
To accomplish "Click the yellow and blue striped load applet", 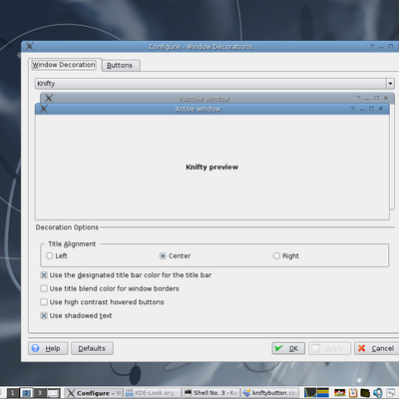I will tap(323, 393).
